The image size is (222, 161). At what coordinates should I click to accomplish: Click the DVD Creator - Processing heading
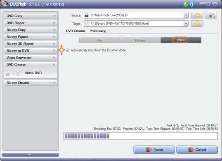86,31
